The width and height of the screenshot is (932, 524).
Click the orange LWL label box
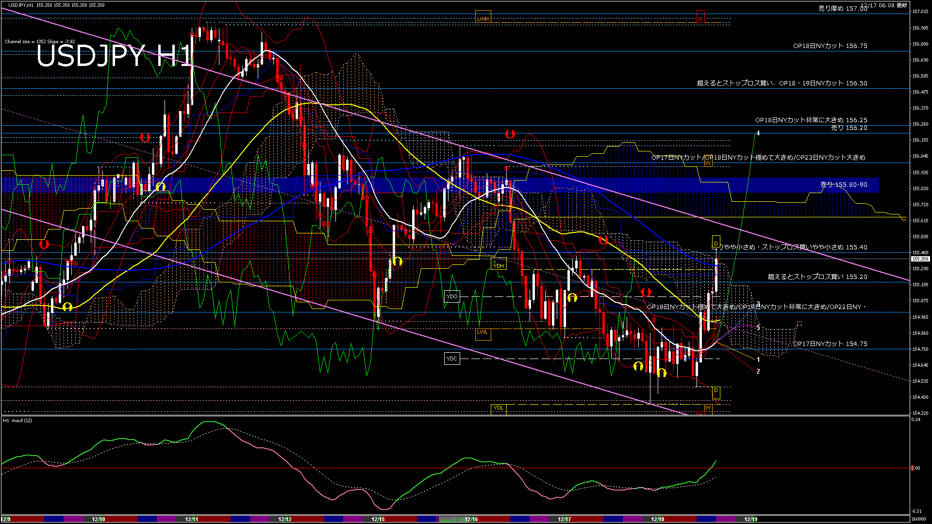click(x=483, y=332)
